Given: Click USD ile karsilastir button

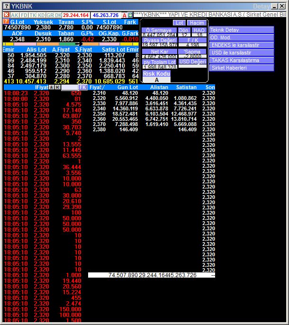Looking at the screenshot, I should pos(242,53).
